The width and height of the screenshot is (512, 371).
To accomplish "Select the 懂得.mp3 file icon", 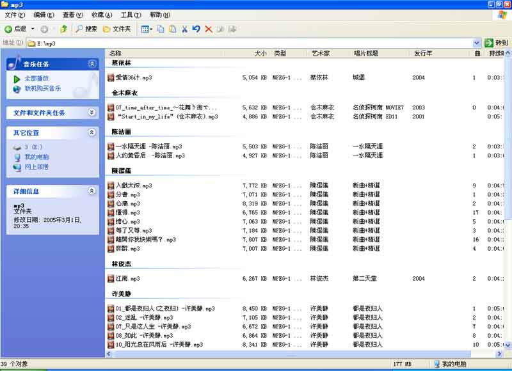I will pyautogui.click(x=111, y=213).
